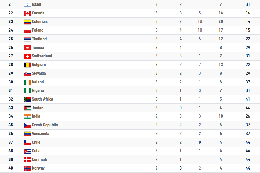
Task: Click the India flag icon
Action: (x=27, y=117)
